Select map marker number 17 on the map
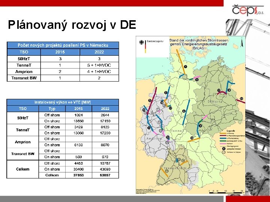This screenshot has width=270, height=202. click(171, 108)
